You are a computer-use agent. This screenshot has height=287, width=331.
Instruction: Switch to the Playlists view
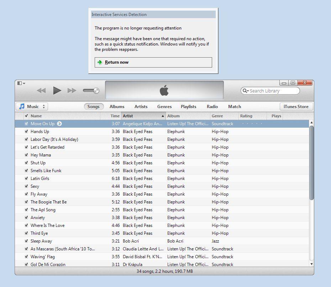[x=189, y=106]
